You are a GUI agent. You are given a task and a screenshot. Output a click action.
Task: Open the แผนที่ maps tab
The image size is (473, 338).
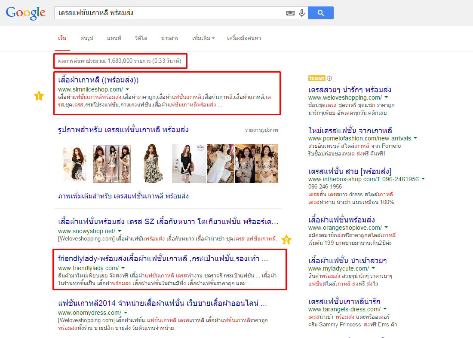[114, 38]
